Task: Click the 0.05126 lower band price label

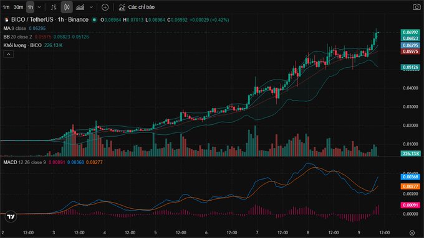Action: click(x=410, y=67)
